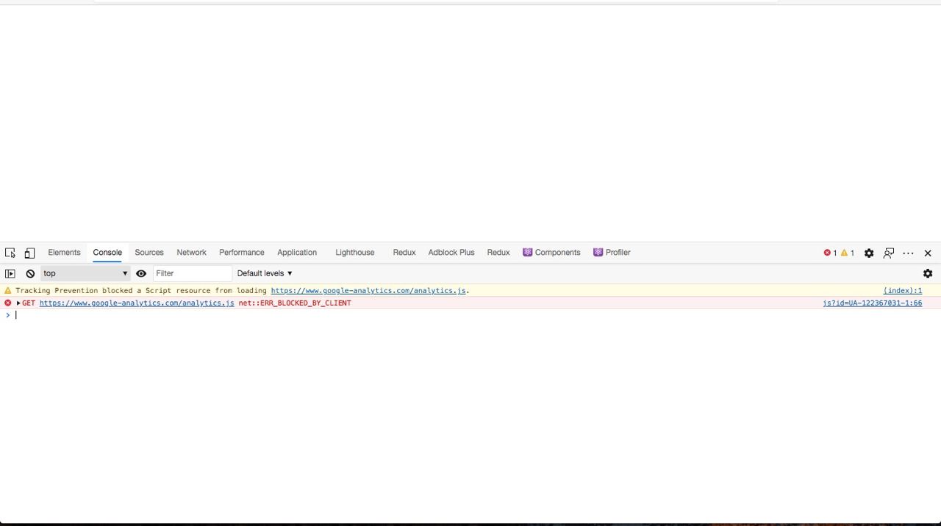The width and height of the screenshot is (941, 526).
Task: Open DevTools settings gear in tab bar
Action: pyautogui.click(x=869, y=253)
